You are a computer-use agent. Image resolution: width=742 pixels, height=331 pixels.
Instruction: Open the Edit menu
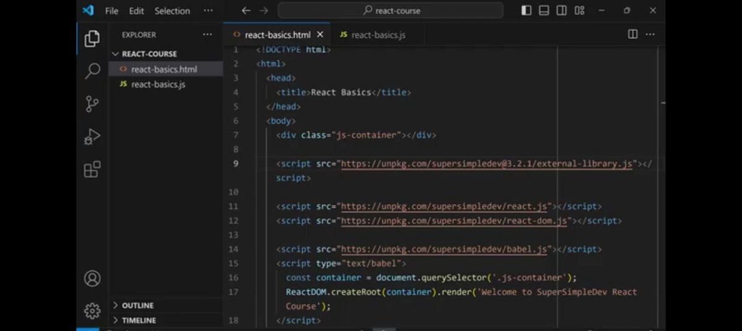point(137,10)
